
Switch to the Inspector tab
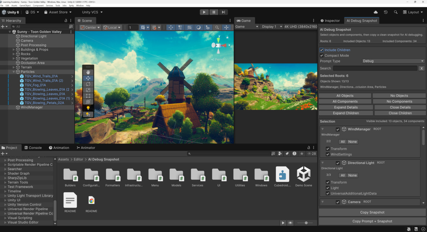click(x=330, y=21)
